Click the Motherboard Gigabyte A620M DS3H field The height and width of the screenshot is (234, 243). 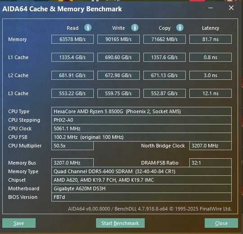pos(142,188)
